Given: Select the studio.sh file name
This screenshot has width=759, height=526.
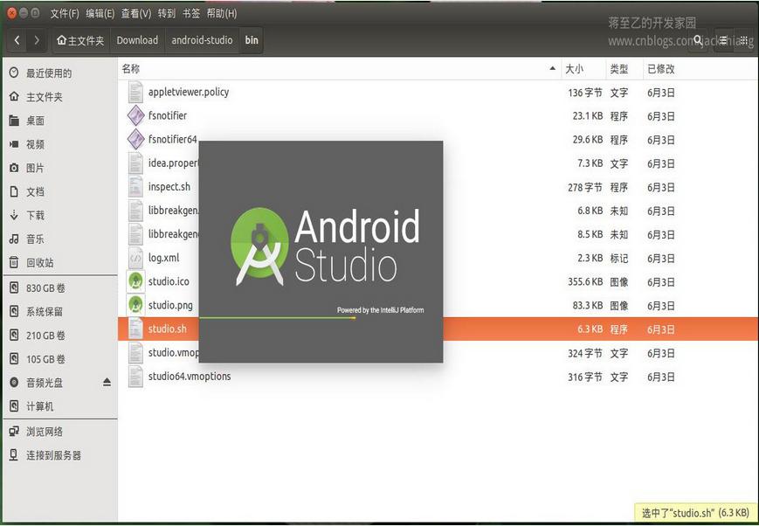Looking at the screenshot, I should [168, 329].
